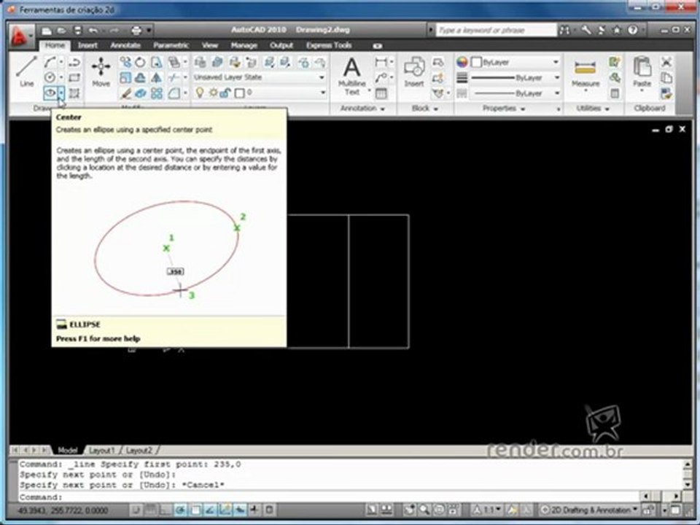Expand the Properties panel title
This screenshot has width=700, height=525.
pyautogui.click(x=504, y=109)
